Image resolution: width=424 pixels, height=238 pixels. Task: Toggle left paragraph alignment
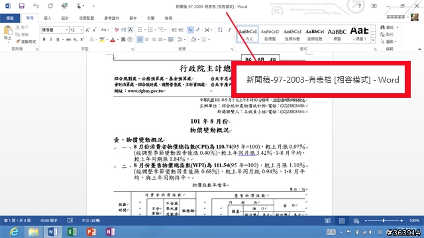pos(140,40)
